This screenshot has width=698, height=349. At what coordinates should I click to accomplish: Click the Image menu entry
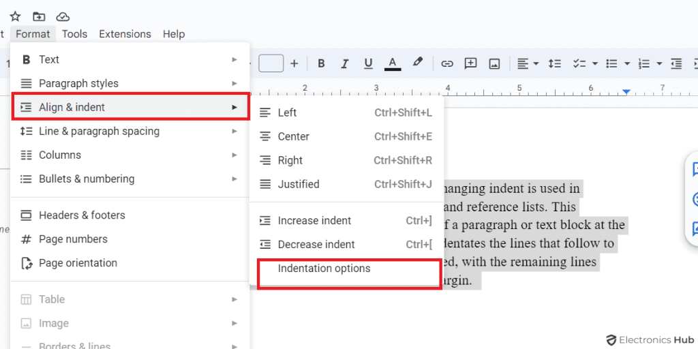130,323
